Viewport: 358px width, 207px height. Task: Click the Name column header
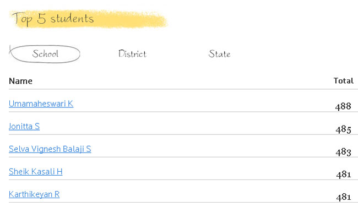point(20,81)
